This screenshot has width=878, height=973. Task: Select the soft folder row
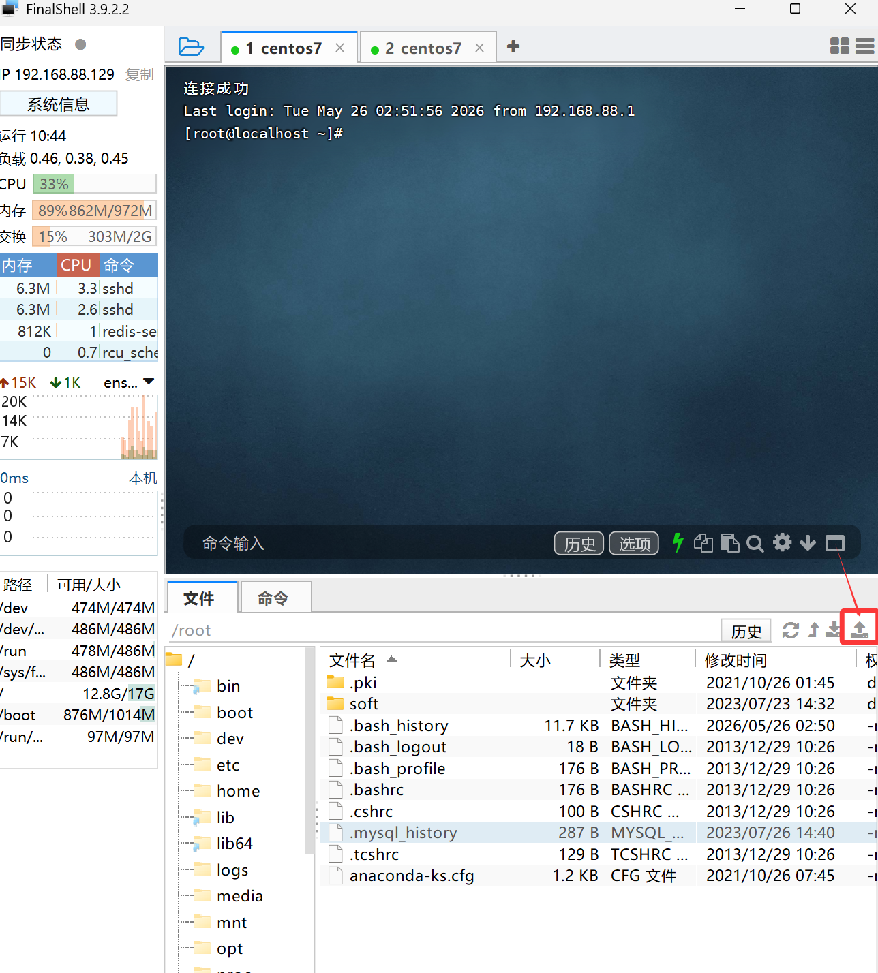click(x=599, y=704)
